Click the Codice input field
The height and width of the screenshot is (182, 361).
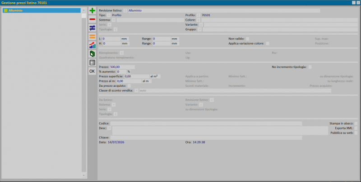coord(206,124)
